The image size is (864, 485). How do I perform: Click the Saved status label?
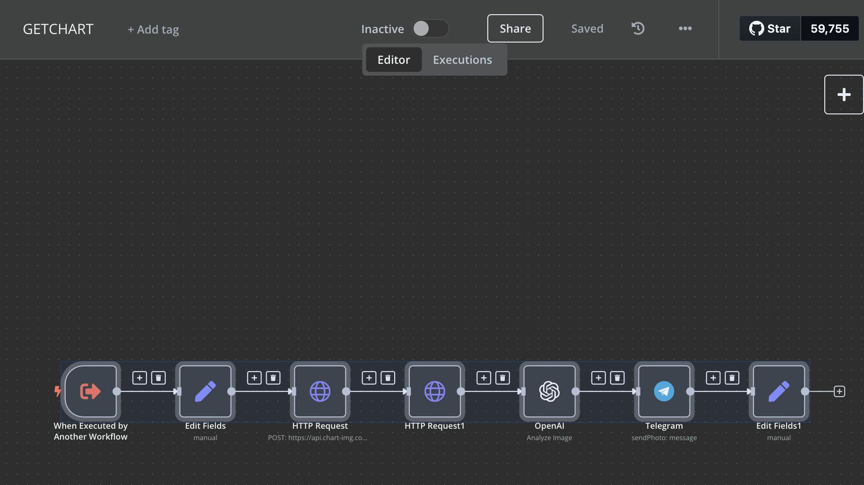(587, 28)
